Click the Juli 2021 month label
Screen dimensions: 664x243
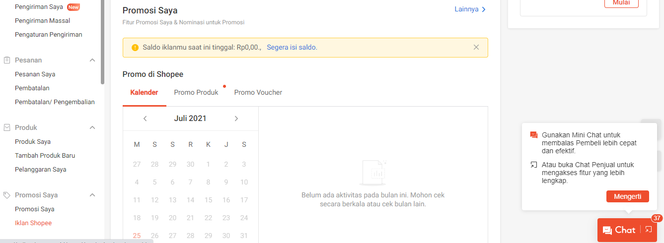coord(190,119)
